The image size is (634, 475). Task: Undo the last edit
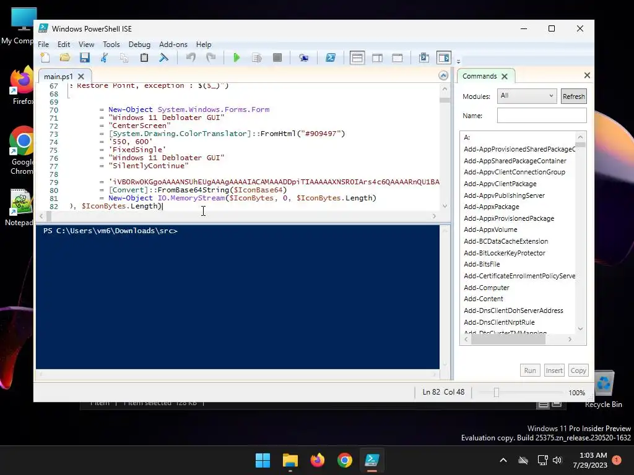pos(191,58)
